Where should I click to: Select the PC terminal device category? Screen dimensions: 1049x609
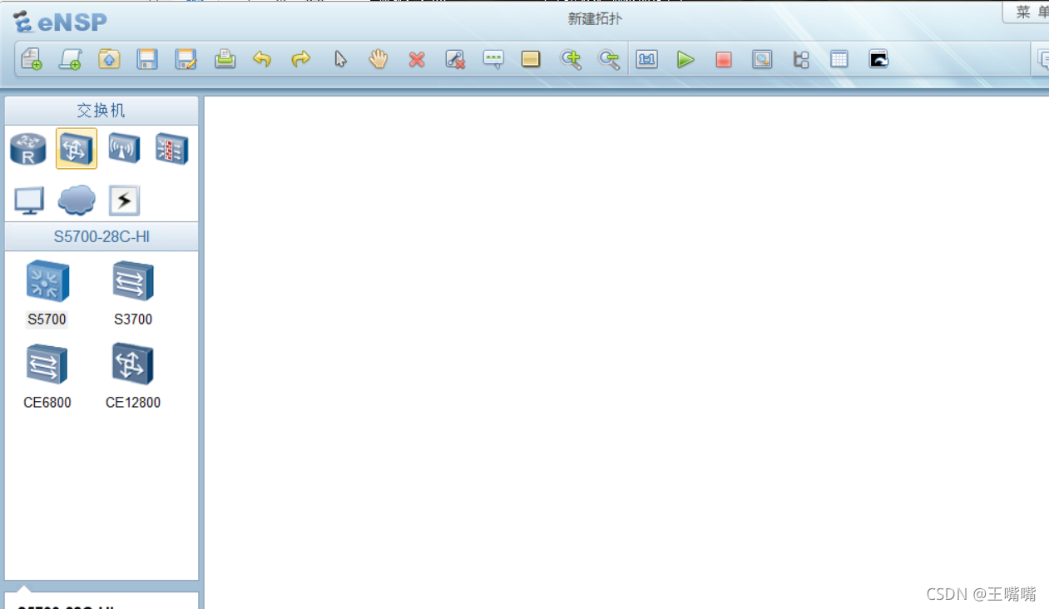pos(29,201)
